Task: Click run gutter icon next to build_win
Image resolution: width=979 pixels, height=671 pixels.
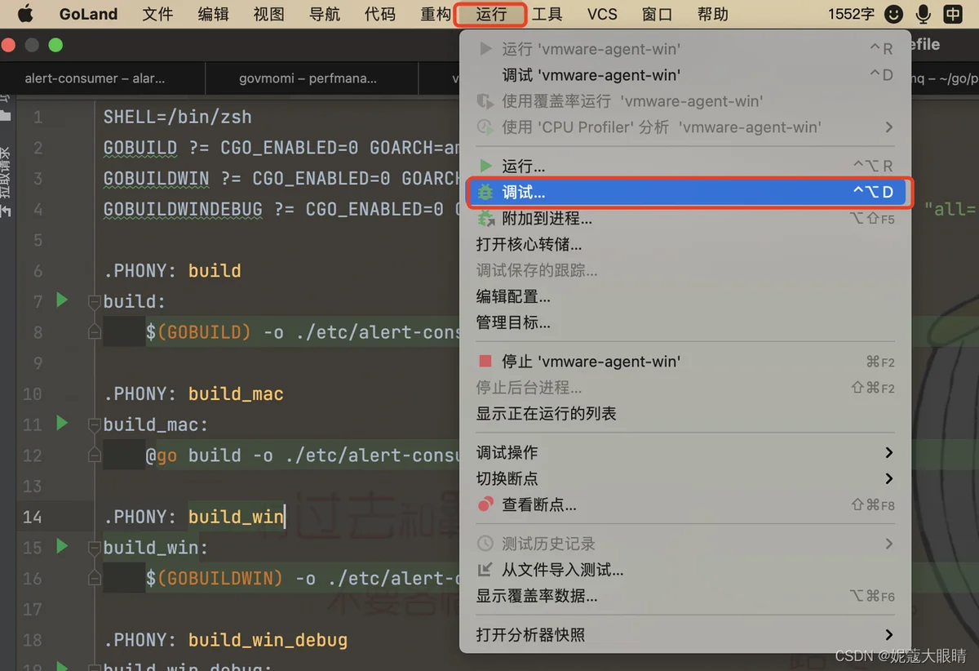Action: coord(62,546)
